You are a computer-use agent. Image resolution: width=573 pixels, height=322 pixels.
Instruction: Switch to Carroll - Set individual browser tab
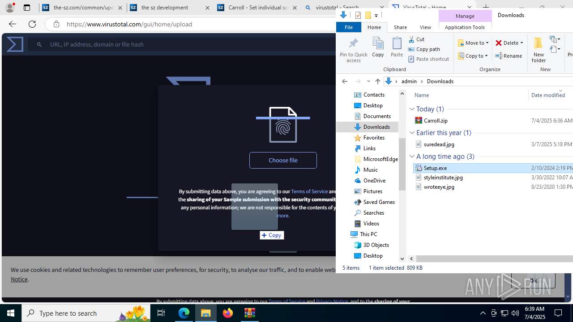(x=257, y=8)
